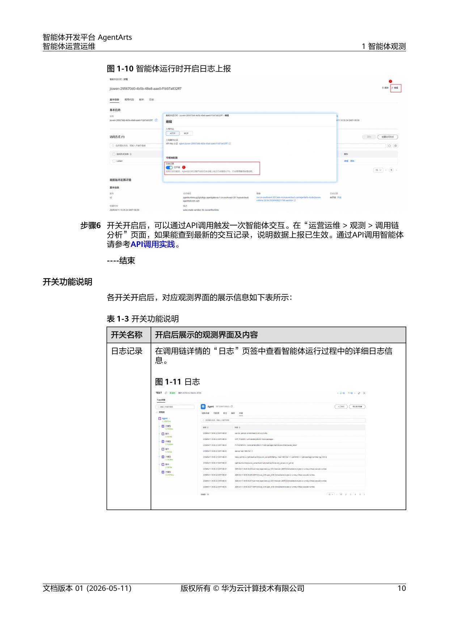Go to next page of log table

point(364,495)
